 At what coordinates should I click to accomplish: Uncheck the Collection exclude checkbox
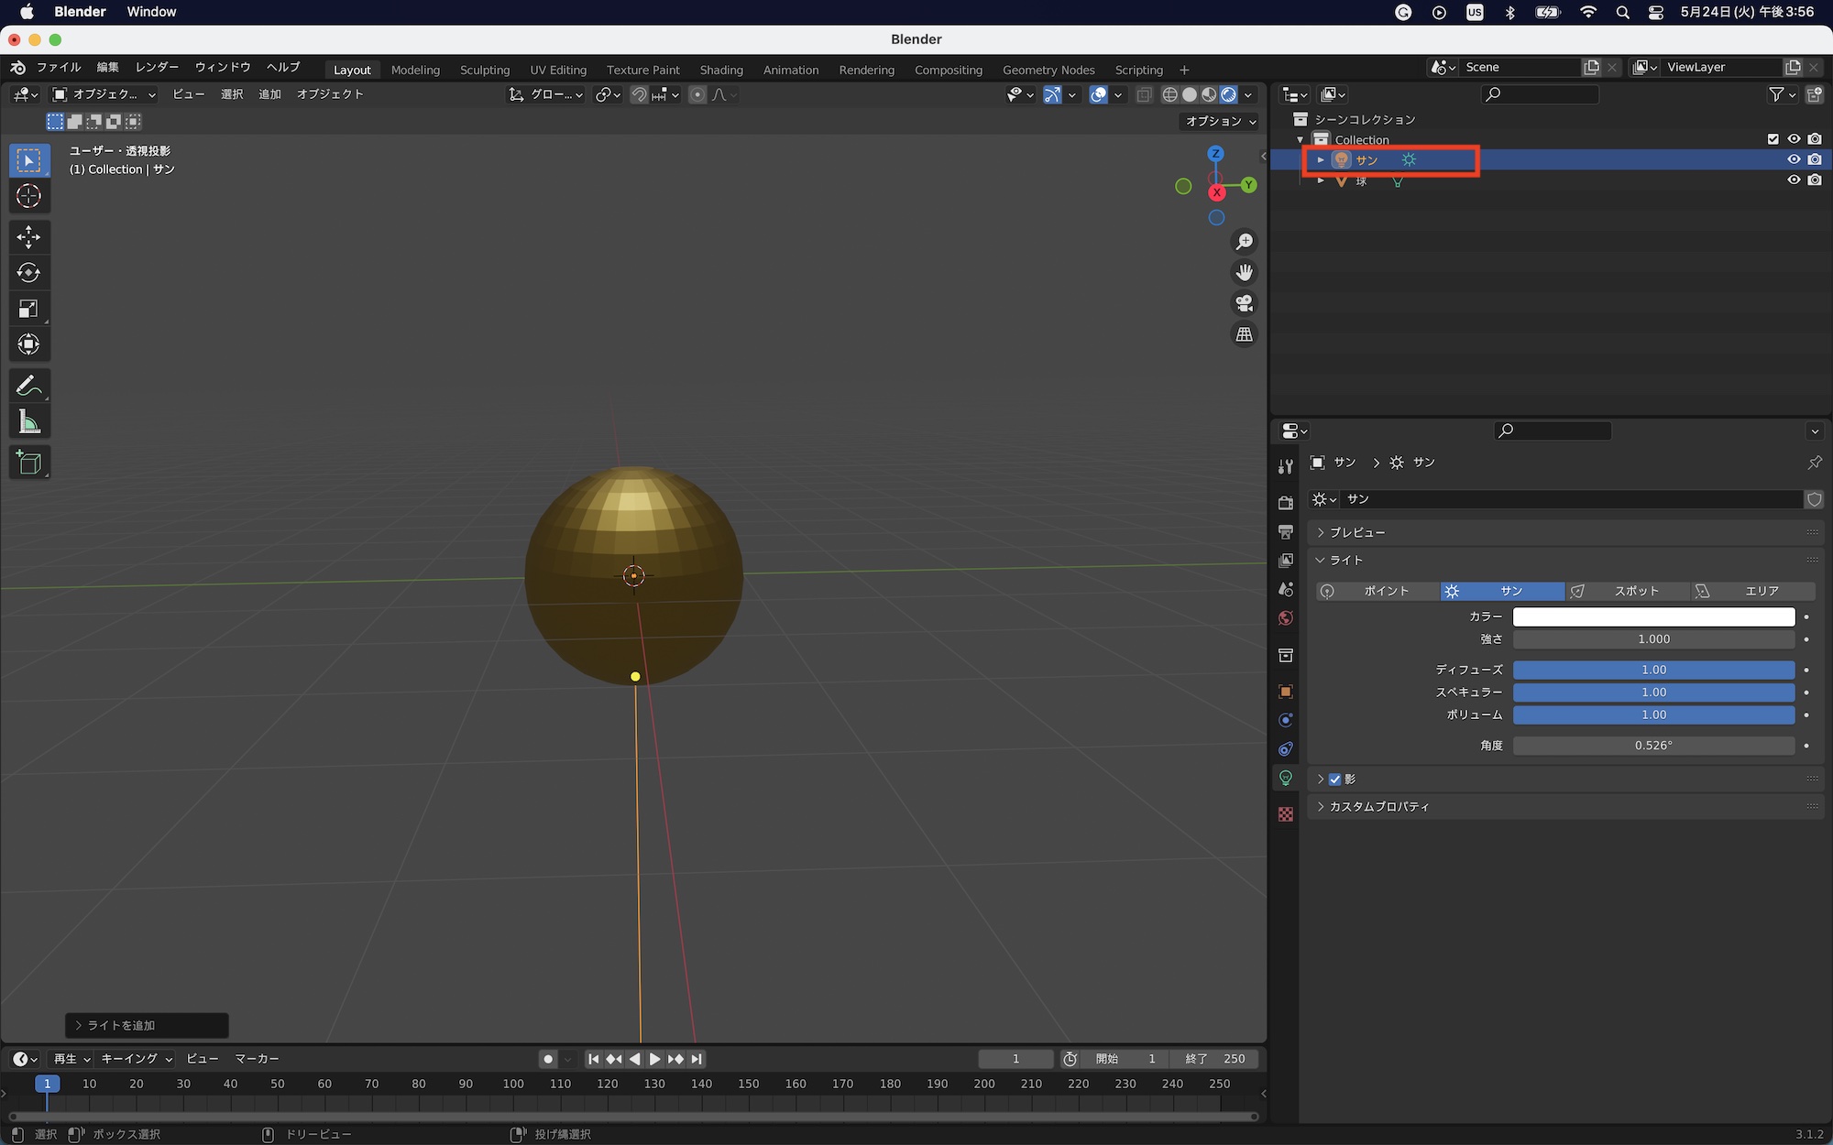1773,139
